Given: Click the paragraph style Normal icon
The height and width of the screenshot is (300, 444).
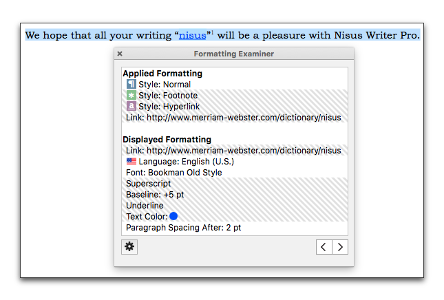Looking at the screenshot, I should pos(131,84).
